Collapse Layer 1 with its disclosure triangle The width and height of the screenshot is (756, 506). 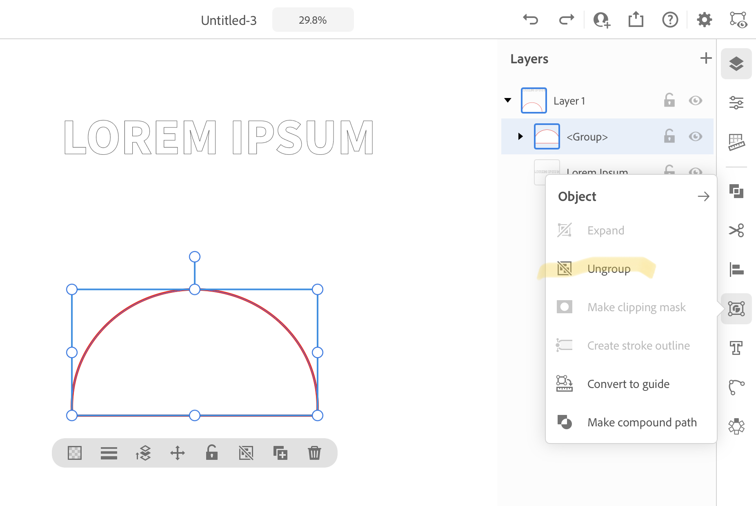tap(508, 100)
